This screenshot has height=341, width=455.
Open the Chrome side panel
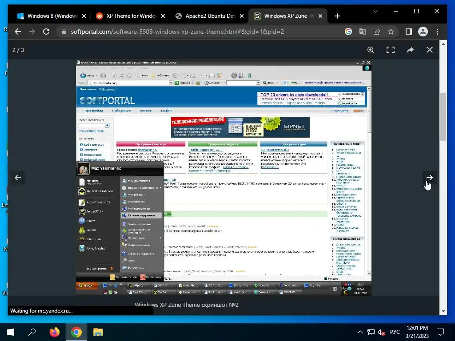pyautogui.click(x=409, y=32)
